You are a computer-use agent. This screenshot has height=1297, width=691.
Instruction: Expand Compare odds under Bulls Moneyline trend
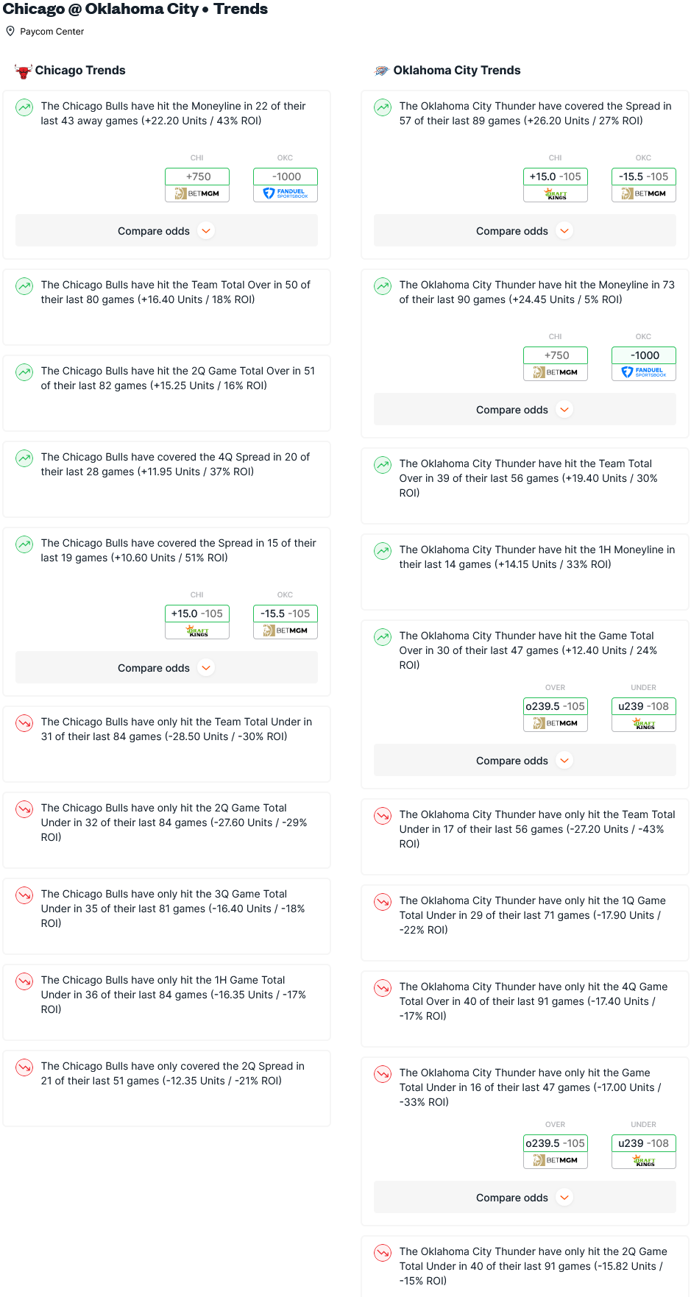(x=166, y=231)
